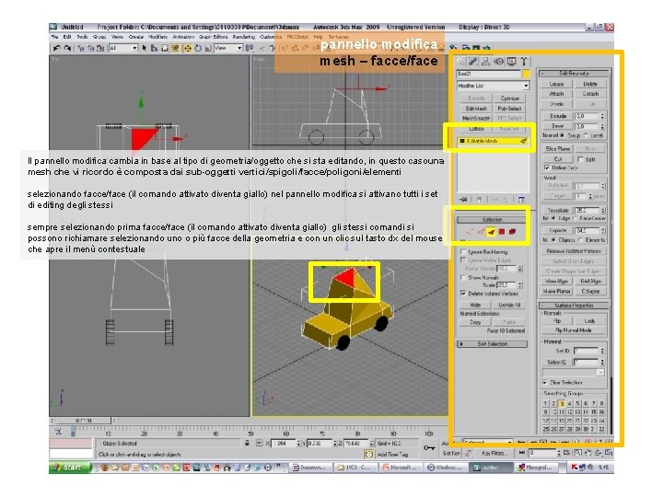
Task: Open the Utilities hammer tab
Action: click(524, 62)
